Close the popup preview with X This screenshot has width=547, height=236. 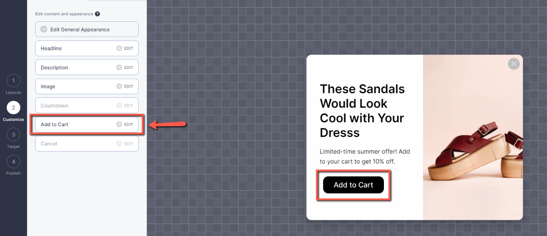coord(514,64)
